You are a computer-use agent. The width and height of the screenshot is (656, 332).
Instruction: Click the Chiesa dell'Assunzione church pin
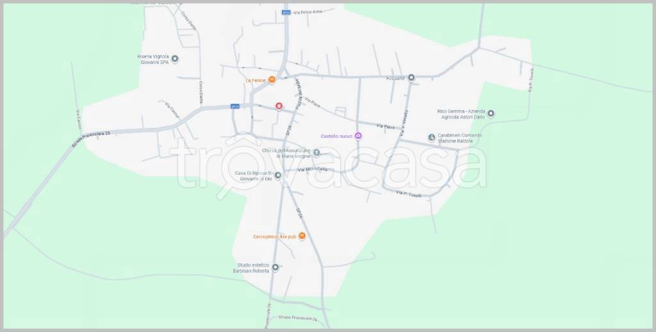point(316,153)
